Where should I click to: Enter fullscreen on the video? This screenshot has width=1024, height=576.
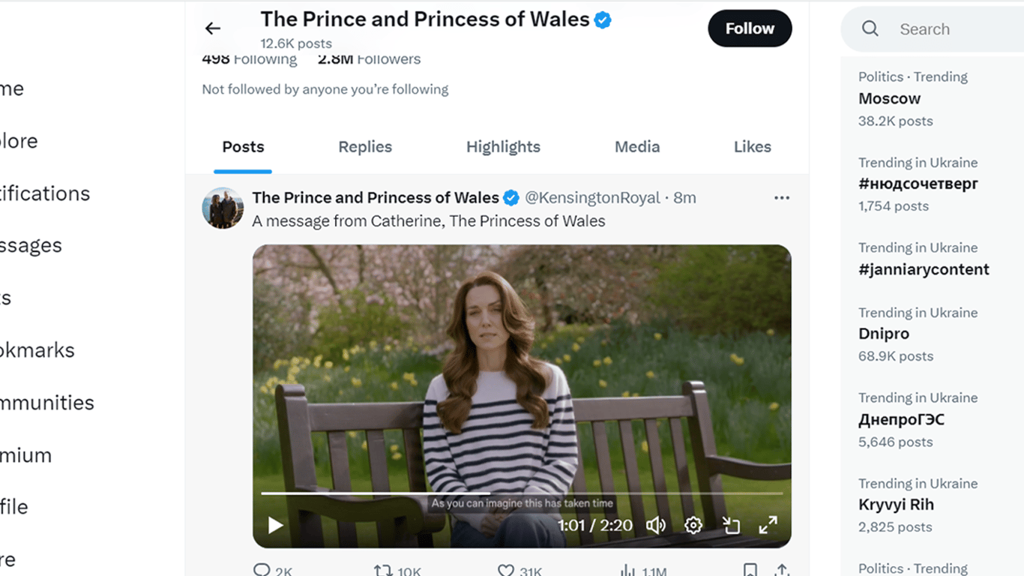click(x=768, y=525)
